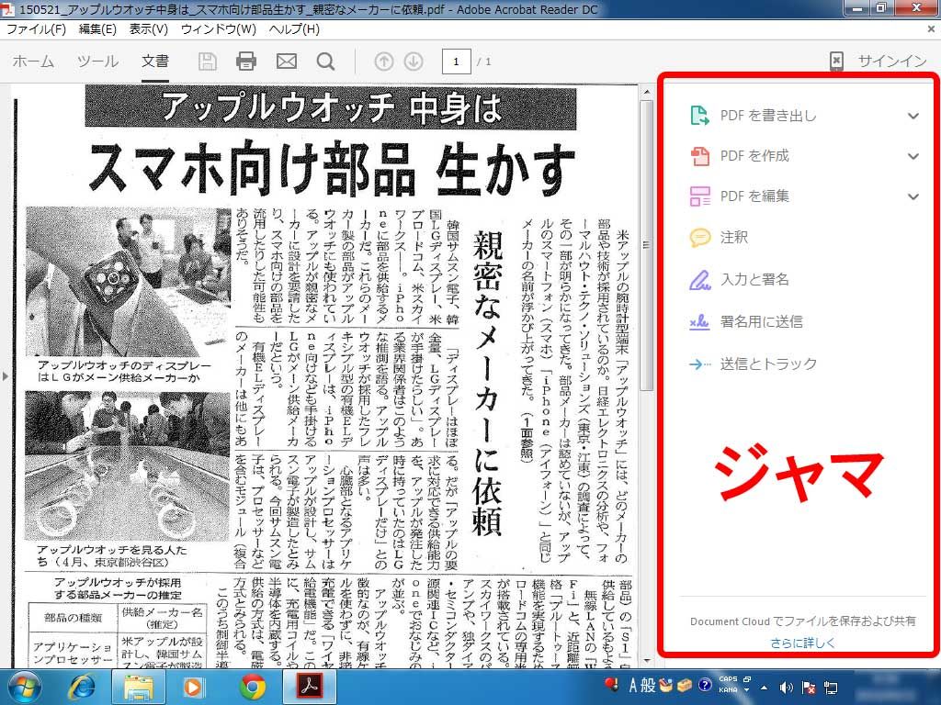Screen dimensions: 941x705
Task: Go to previous page up arrow
Action: point(384,62)
